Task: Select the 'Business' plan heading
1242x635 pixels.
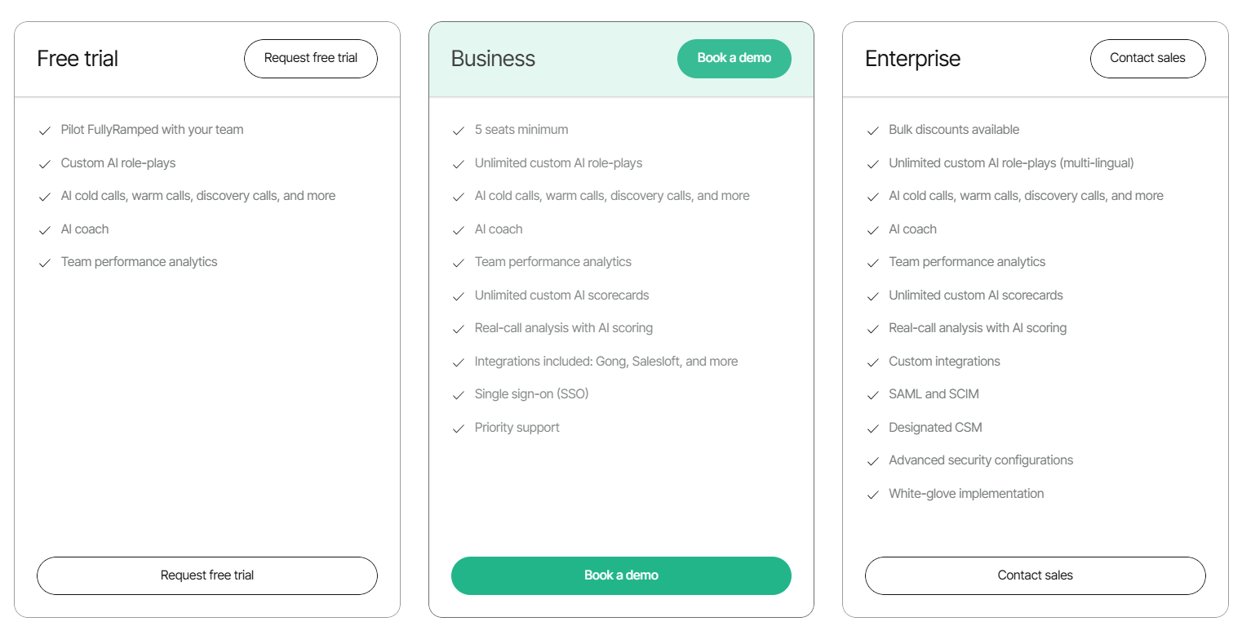Action: (493, 59)
